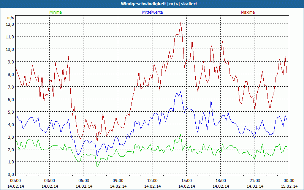Click the 12:00 time axis label

(x=152, y=180)
